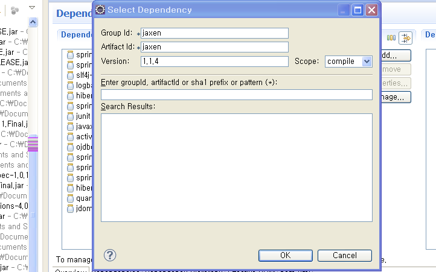
Task: Click the groupId search pattern input box
Action: point(236,94)
